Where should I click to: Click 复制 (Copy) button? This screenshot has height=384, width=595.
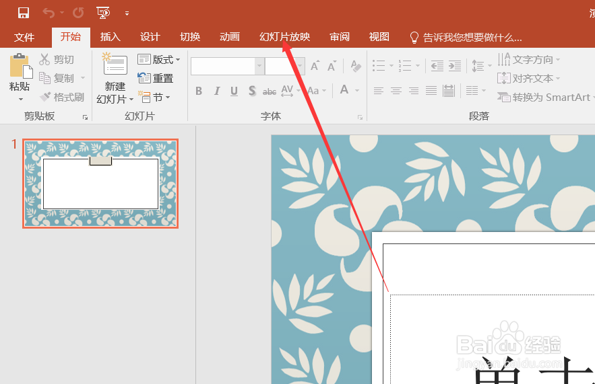tap(57, 78)
